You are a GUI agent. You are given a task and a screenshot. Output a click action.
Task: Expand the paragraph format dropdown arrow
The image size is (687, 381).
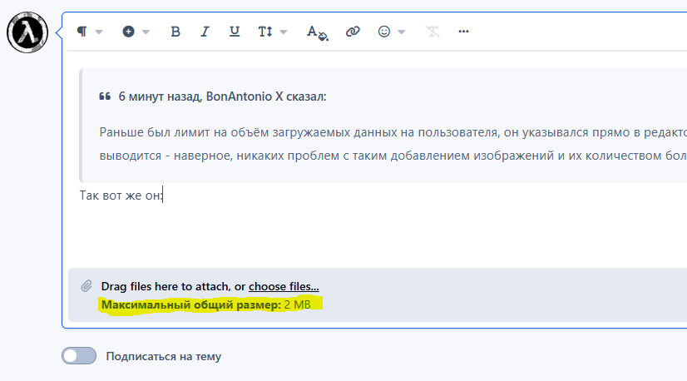99,32
